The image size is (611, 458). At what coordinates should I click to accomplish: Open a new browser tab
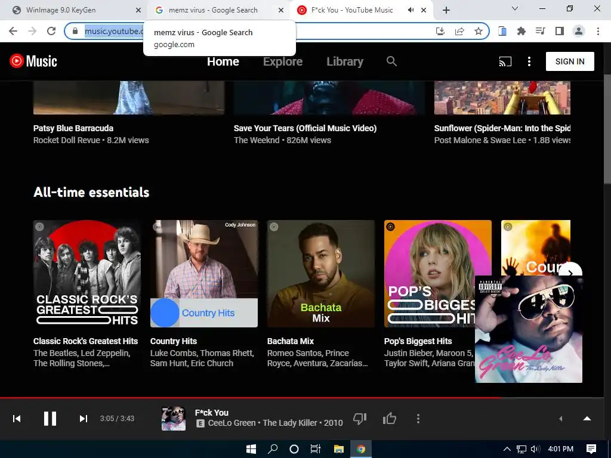coord(446,10)
